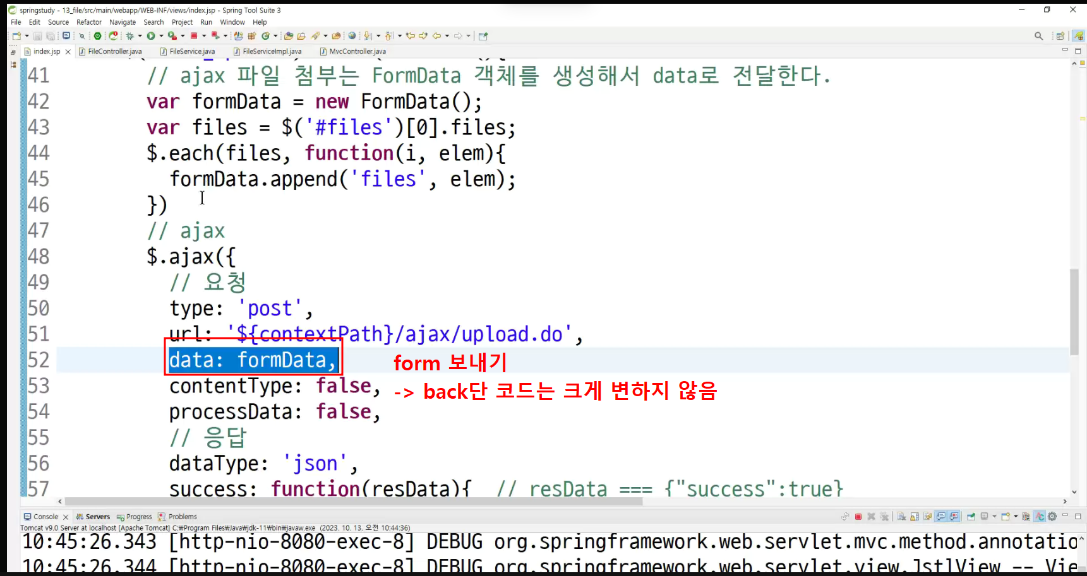Open the Window menu
Image resolution: width=1087 pixels, height=576 pixels.
pyautogui.click(x=232, y=22)
